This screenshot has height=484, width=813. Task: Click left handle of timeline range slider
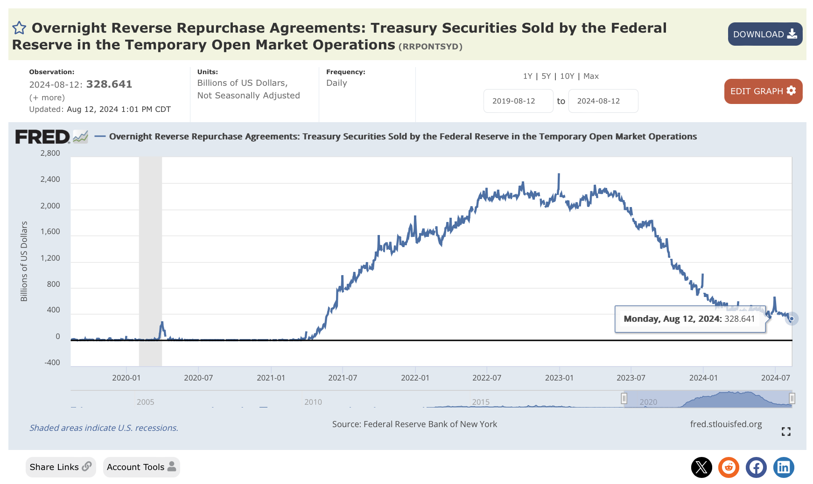point(624,399)
